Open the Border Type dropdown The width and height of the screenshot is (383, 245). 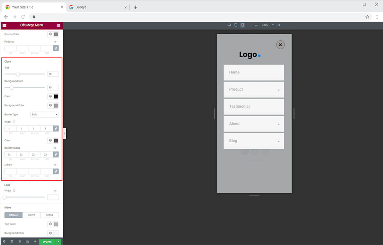point(44,115)
